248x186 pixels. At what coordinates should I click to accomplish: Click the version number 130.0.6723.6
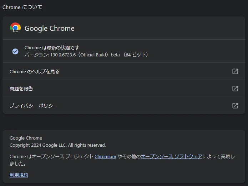[63, 55]
